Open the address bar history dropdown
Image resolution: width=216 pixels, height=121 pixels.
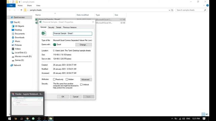pos(169,10)
